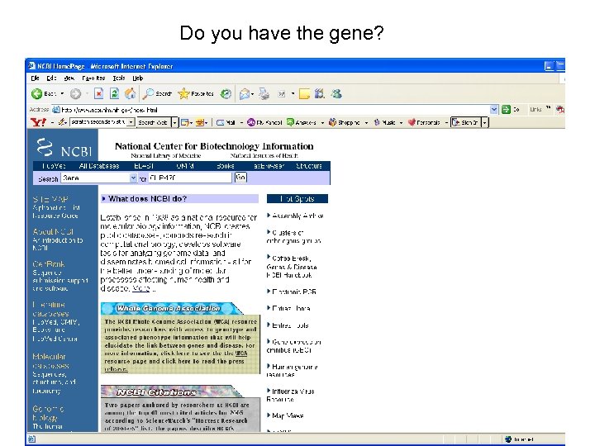Refresh the page with green arrows icon

tap(114, 93)
